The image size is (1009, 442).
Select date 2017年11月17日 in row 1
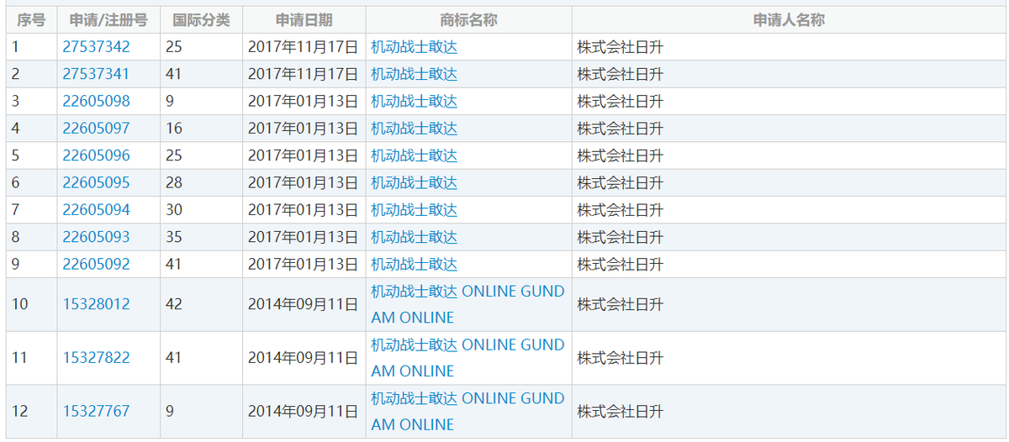pos(304,47)
